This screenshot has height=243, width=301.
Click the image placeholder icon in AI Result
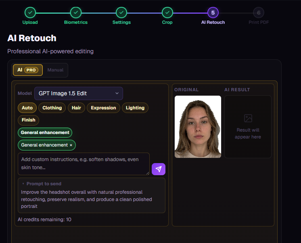[x=248, y=118]
